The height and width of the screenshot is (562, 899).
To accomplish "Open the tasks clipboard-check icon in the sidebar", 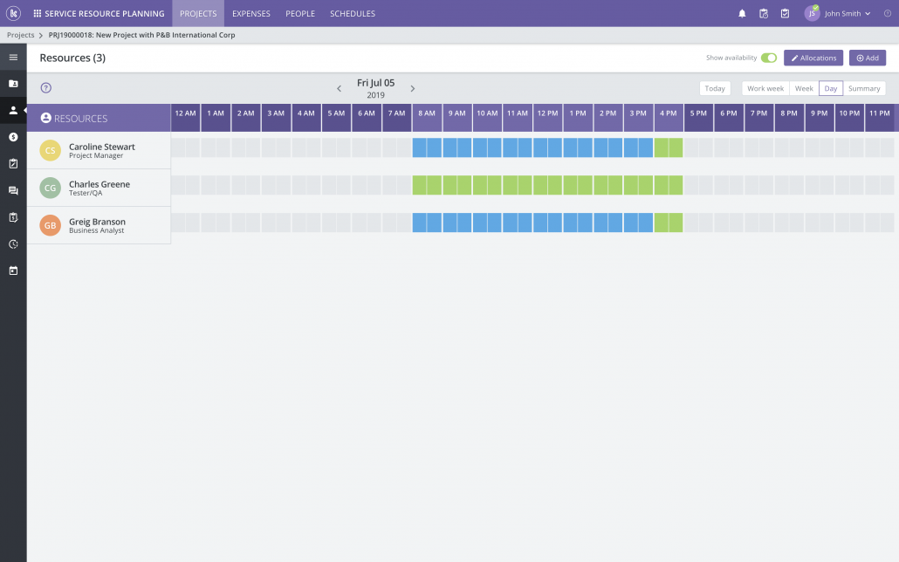I will [13, 163].
